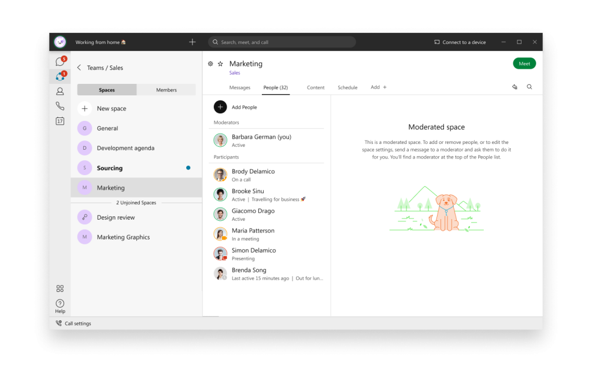Open the plus menu in title bar

[193, 42]
